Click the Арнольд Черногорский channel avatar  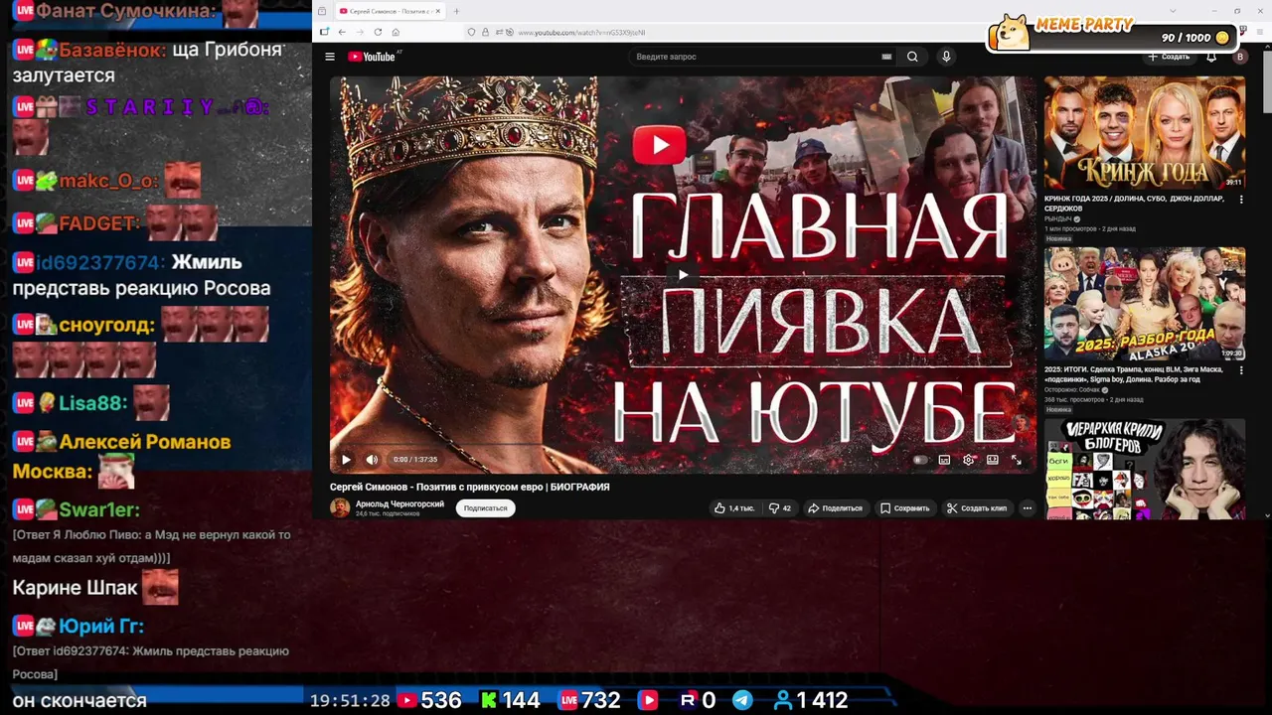(340, 508)
